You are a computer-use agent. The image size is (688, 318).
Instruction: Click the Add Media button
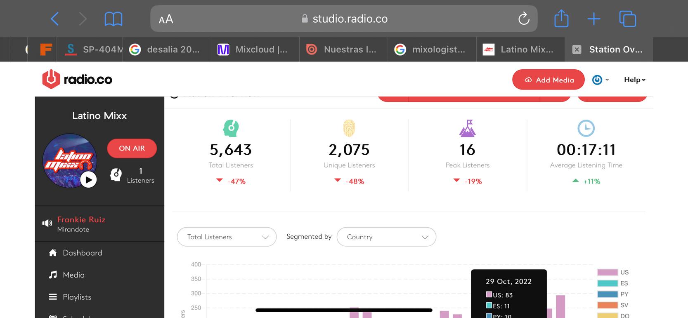pyautogui.click(x=549, y=80)
